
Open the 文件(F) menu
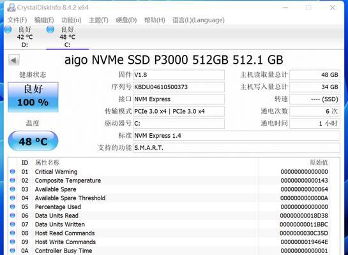point(17,20)
